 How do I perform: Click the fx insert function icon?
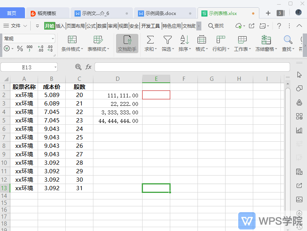tap(88, 67)
